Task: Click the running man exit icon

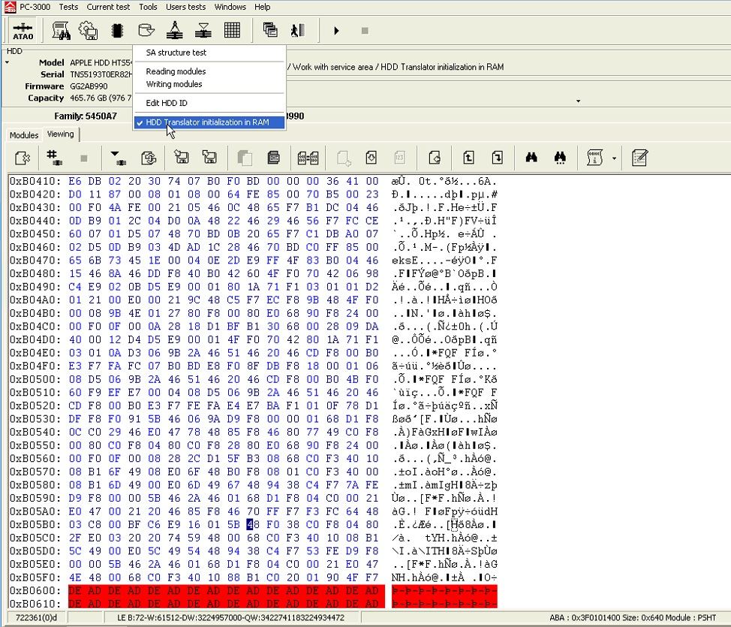Action: (x=298, y=31)
